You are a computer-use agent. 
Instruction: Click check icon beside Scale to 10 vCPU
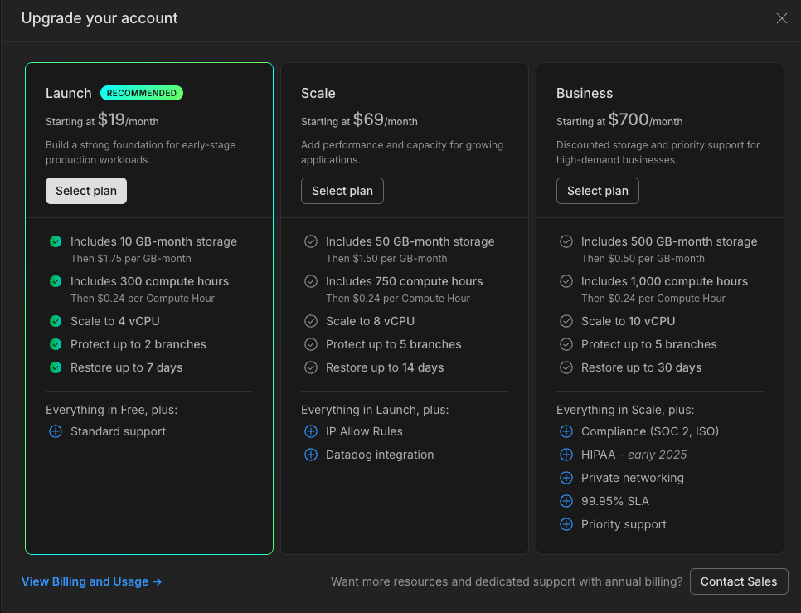coord(566,321)
